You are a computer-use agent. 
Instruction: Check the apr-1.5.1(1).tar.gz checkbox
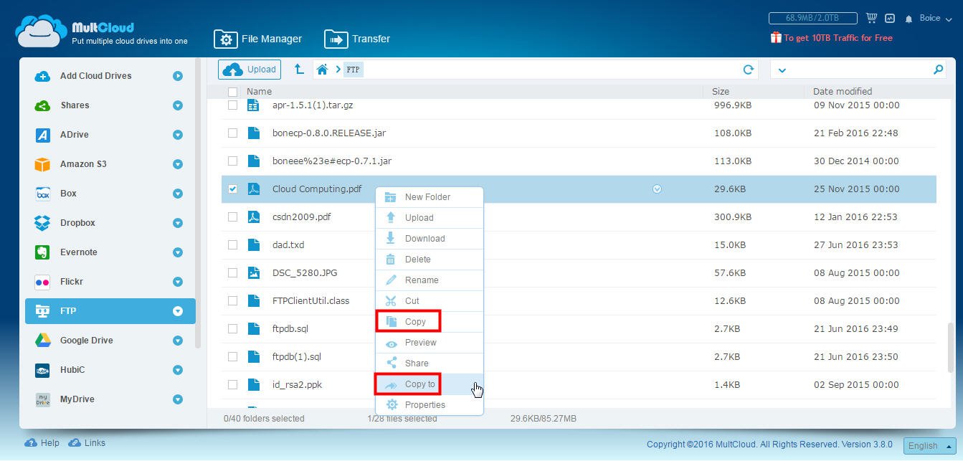232,105
